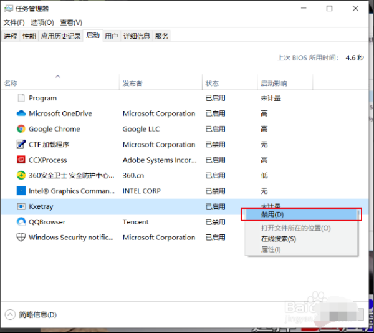Viewport: 374px width, 333px height.
Task: Click the 简略信息(D) label
Action: click(x=37, y=315)
